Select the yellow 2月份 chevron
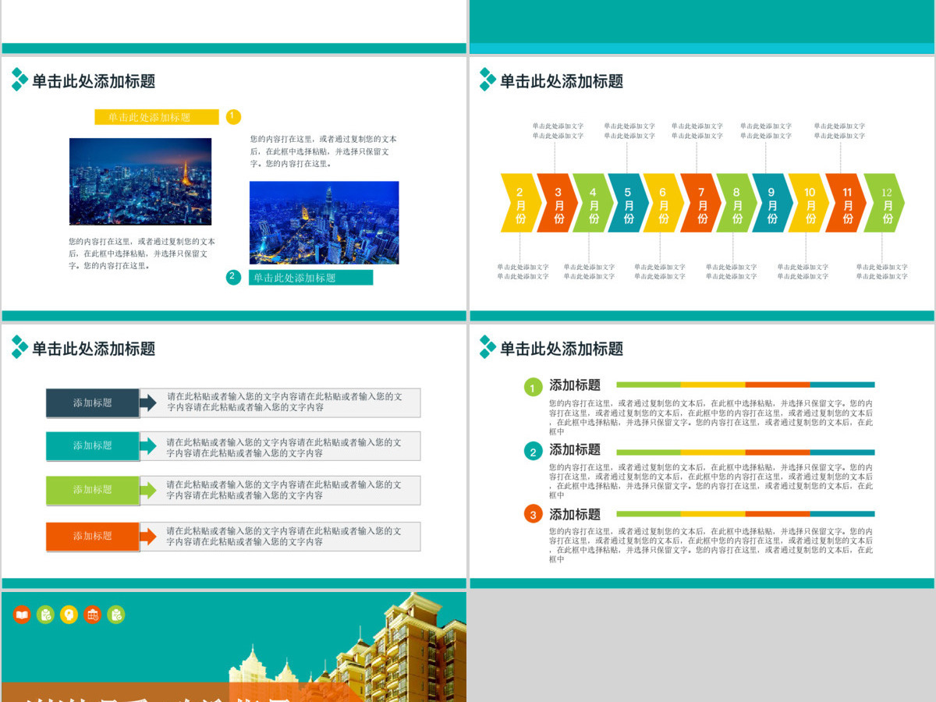Screen dimensions: 936x702 pyautogui.click(x=519, y=203)
